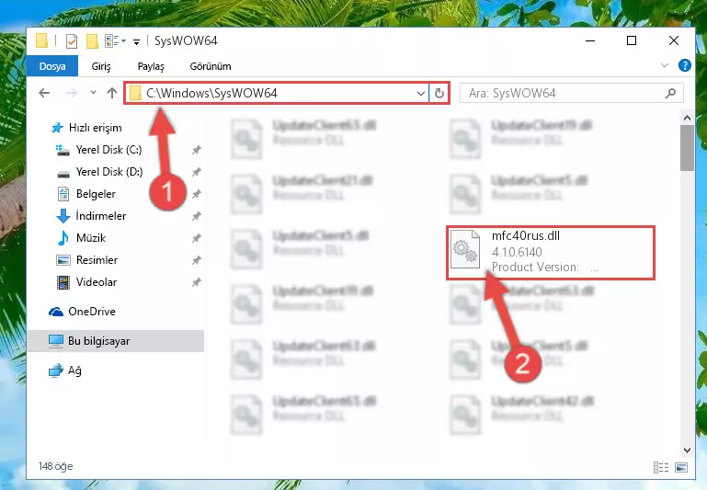Refresh the SysWOW64 folder

439,94
